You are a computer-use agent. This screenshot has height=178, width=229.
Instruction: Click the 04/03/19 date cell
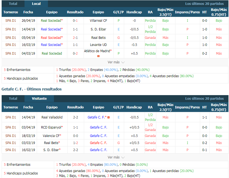pyautogui.click(x=28, y=54)
